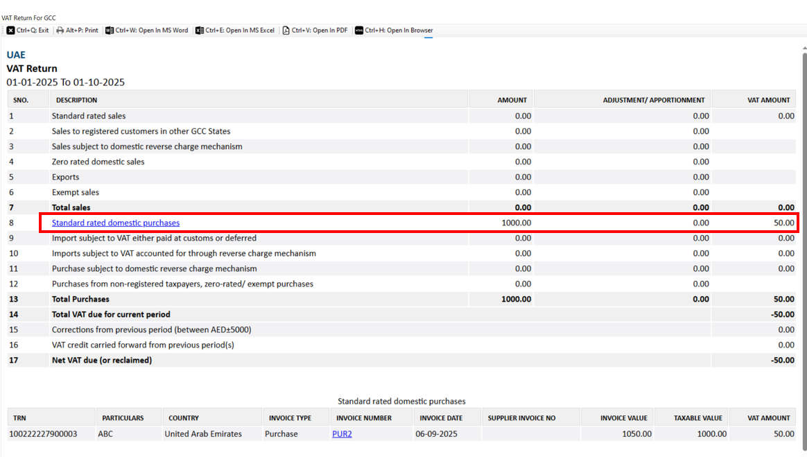Select Open In MS Word label

pos(152,31)
